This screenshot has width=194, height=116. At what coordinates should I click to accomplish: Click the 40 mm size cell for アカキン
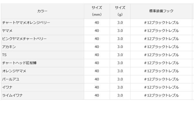click(x=97, y=47)
